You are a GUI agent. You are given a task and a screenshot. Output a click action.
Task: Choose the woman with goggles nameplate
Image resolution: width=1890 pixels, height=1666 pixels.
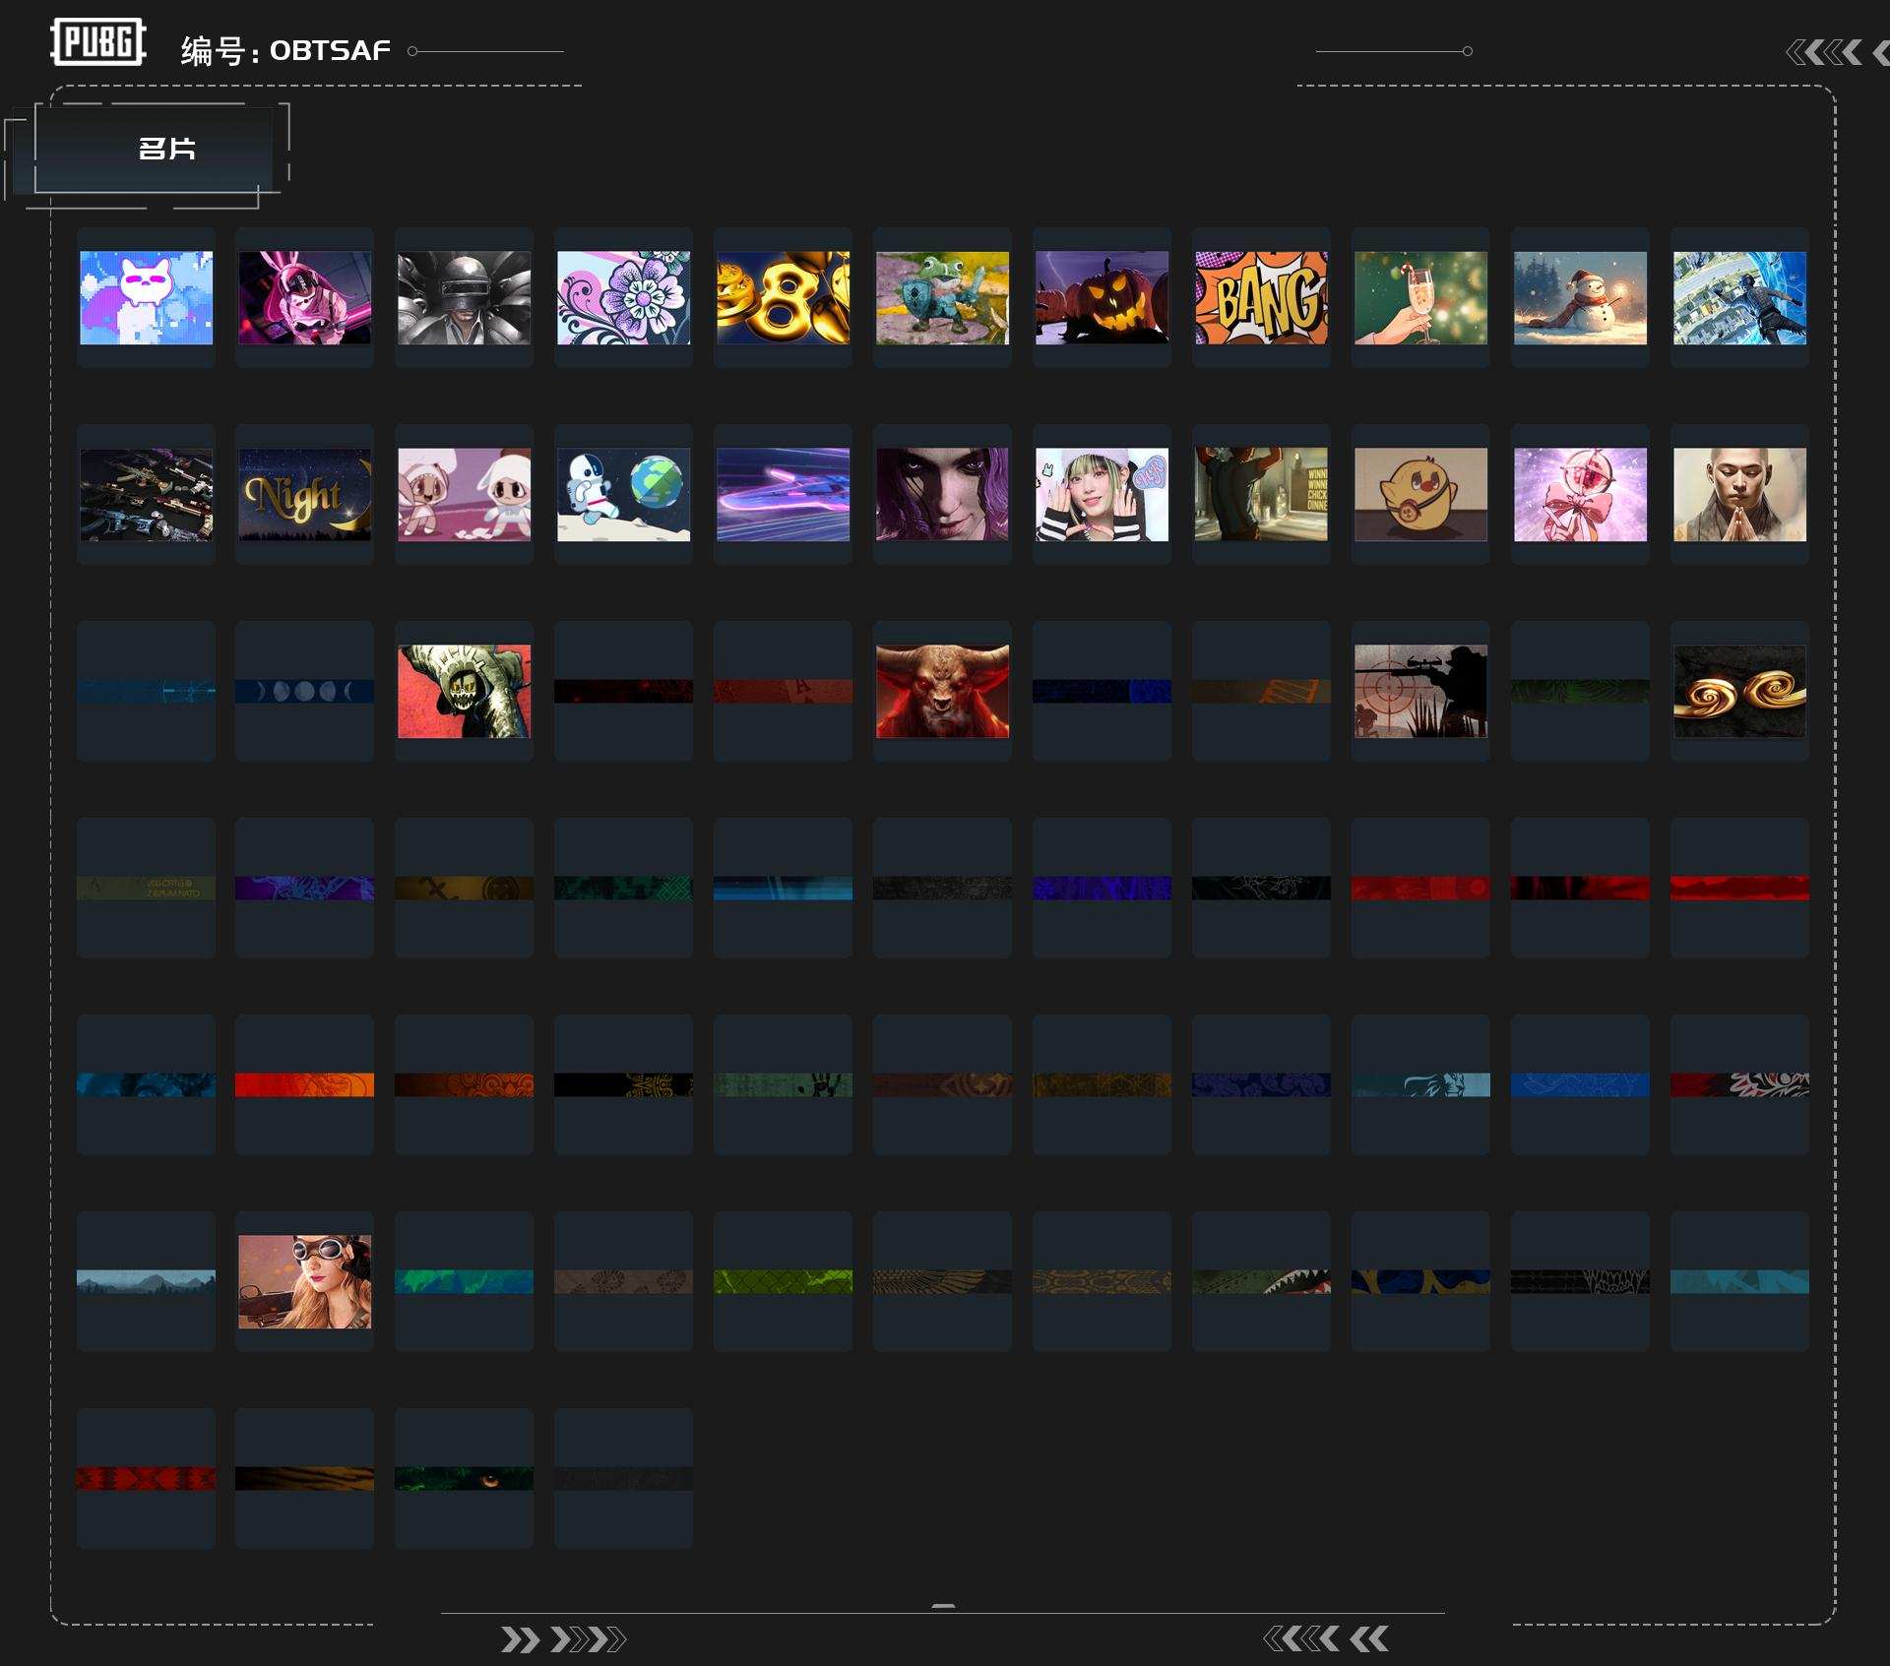tap(305, 1282)
